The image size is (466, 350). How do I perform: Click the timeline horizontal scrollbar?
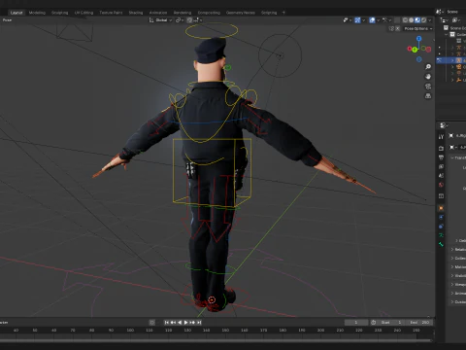click(216, 340)
